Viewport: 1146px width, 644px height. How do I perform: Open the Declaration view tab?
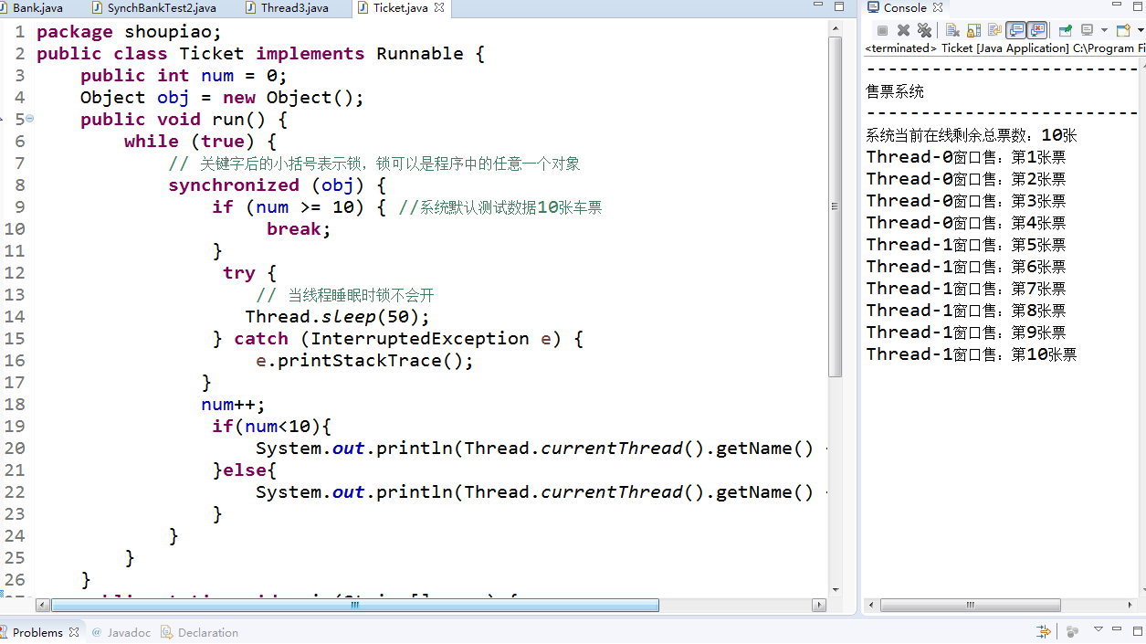pos(199,632)
